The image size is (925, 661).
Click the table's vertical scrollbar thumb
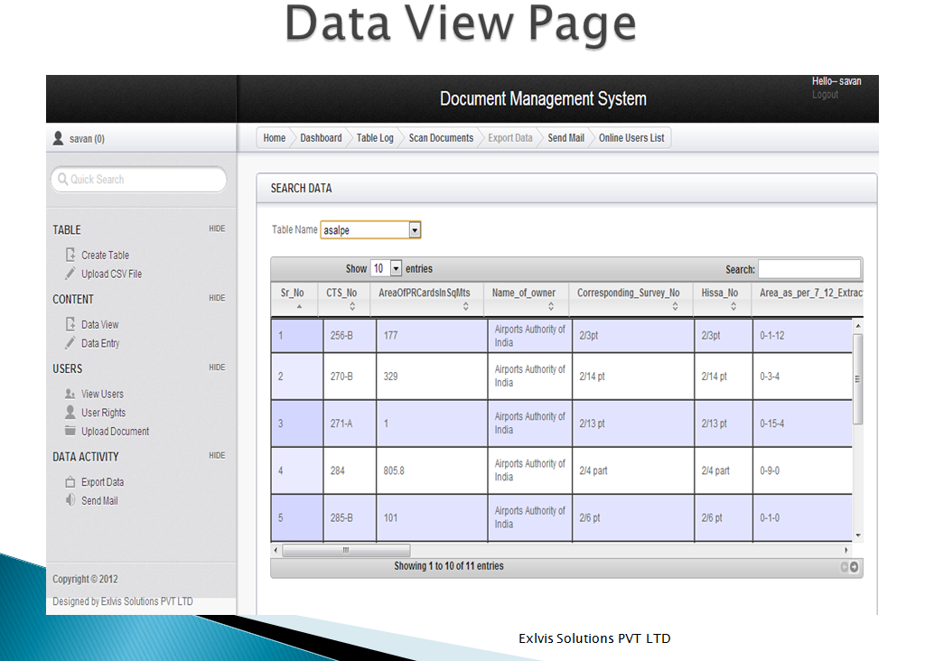(x=858, y=378)
